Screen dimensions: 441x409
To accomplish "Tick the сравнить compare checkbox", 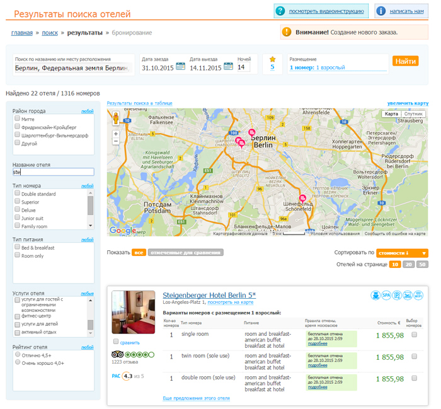I will click(x=115, y=342).
